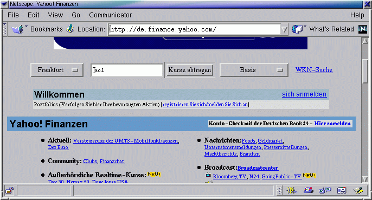
Task: Click the sich anmelden link
Action: (x=304, y=94)
